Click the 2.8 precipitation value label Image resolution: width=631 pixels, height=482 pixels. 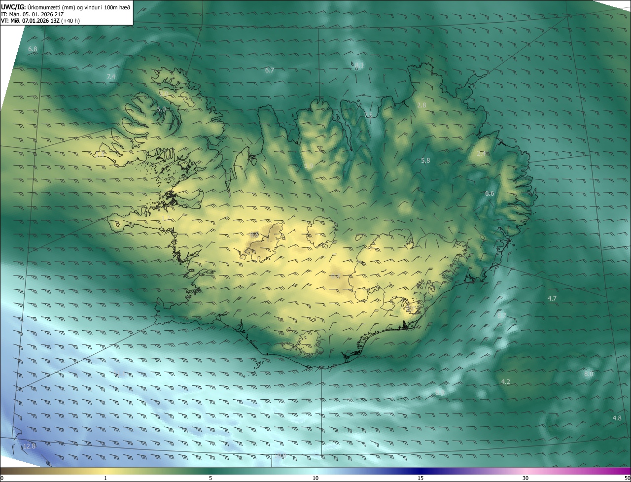click(x=421, y=105)
